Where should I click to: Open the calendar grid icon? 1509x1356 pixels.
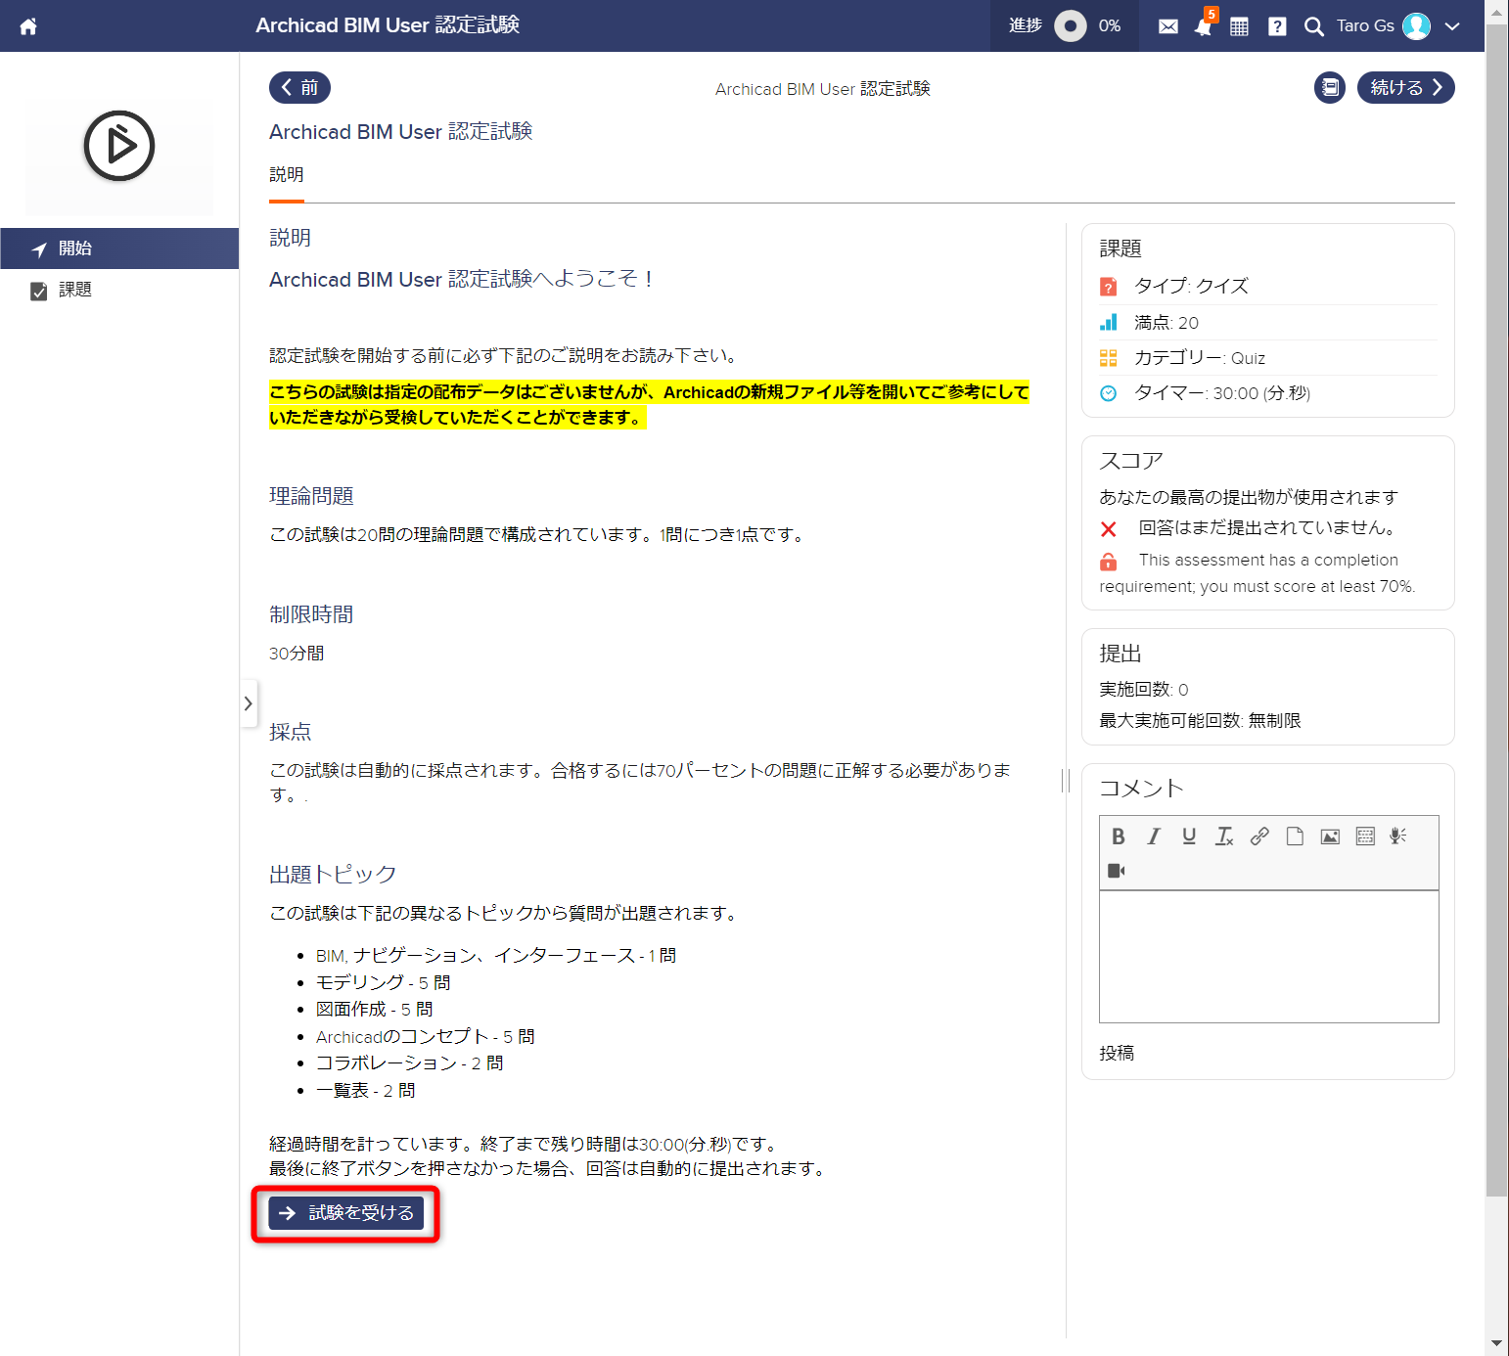click(1239, 26)
